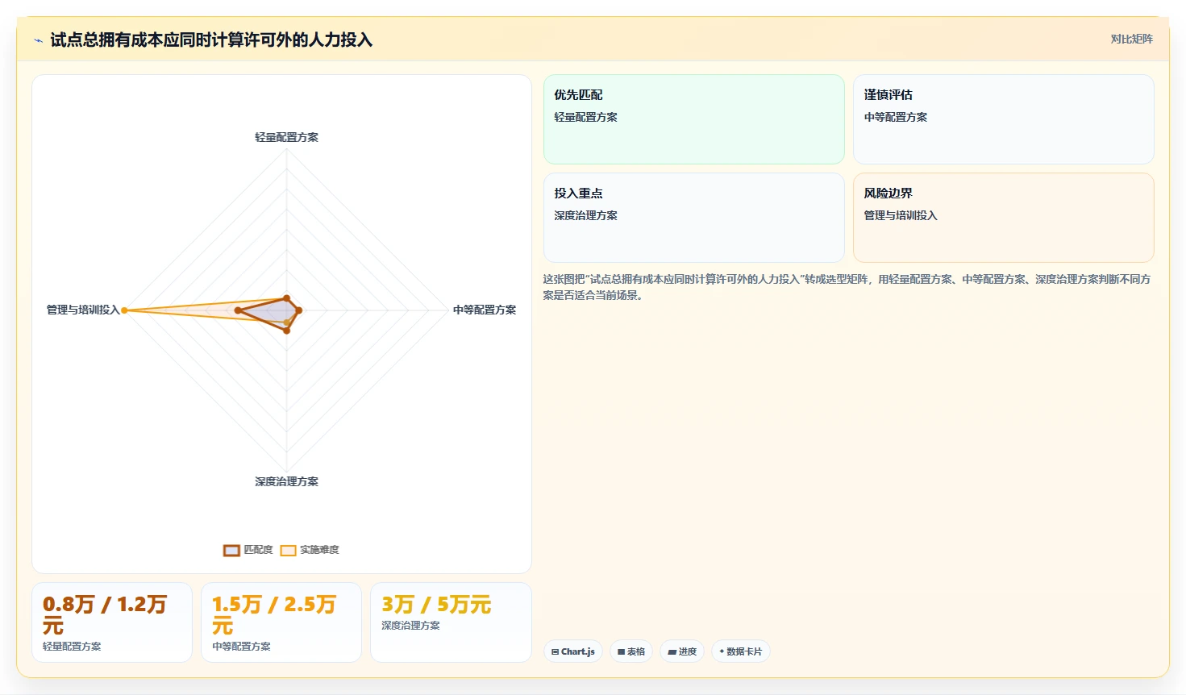This screenshot has width=1186, height=695.
Task: Click 轻量配置方案 text in the 优先匹配 card
Action: tap(585, 117)
